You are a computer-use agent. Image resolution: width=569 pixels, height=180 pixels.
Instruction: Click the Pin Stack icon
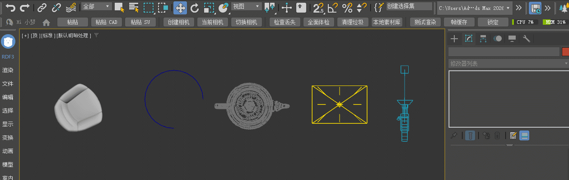[x=454, y=135]
